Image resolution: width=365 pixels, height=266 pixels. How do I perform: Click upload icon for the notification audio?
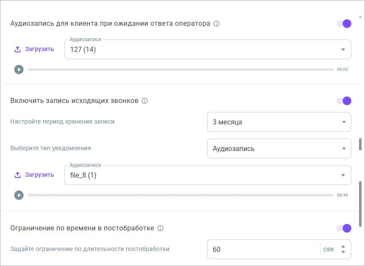point(18,175)
